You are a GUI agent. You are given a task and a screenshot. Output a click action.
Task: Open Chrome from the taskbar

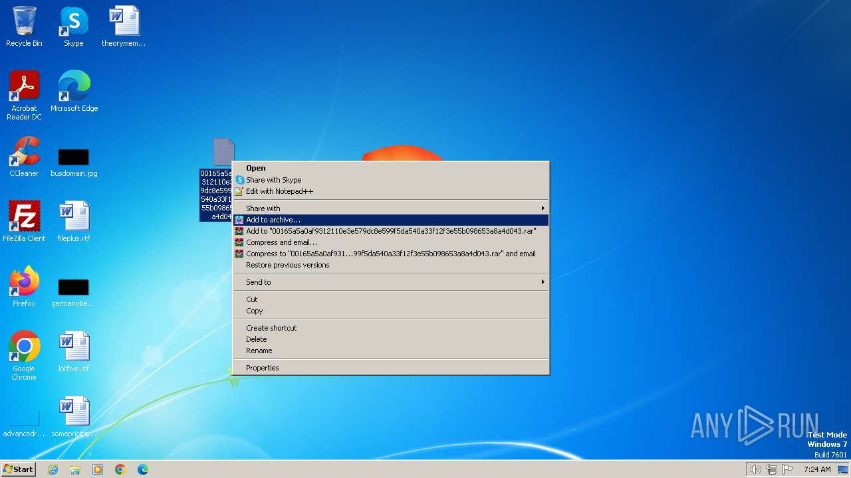pyautogui.click(x=120, y=469)
